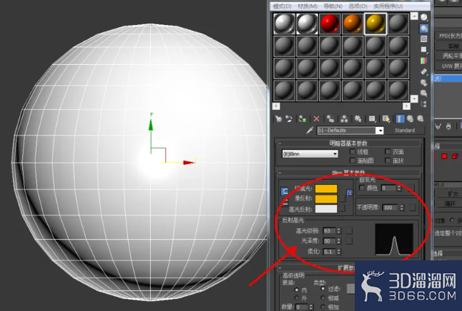
Task: Open the 模式(D) menu
Action: click(282, 6)
